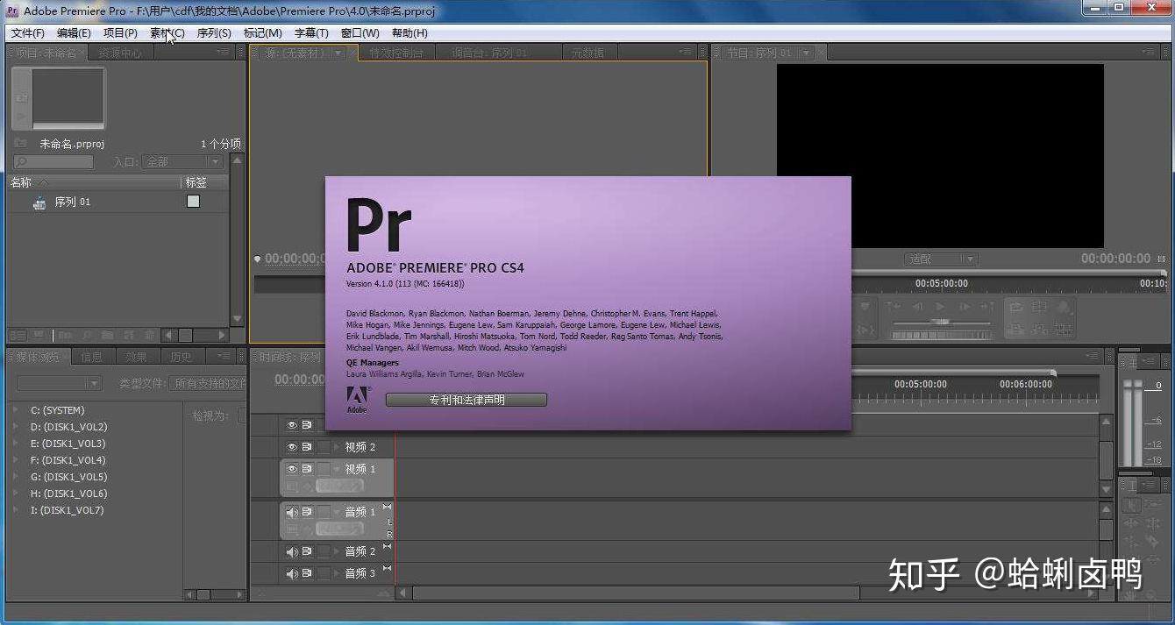Mute the 音频 1 track speaker icon

point(292,512)
